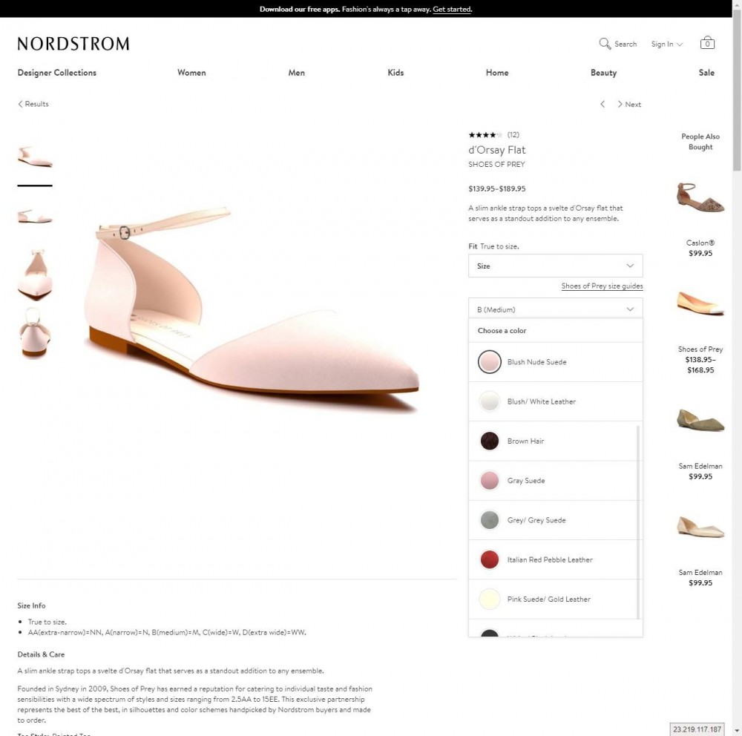Viewport: 742px width, 736px height.
Task: Go back to Results
Action: click(33, 104)
